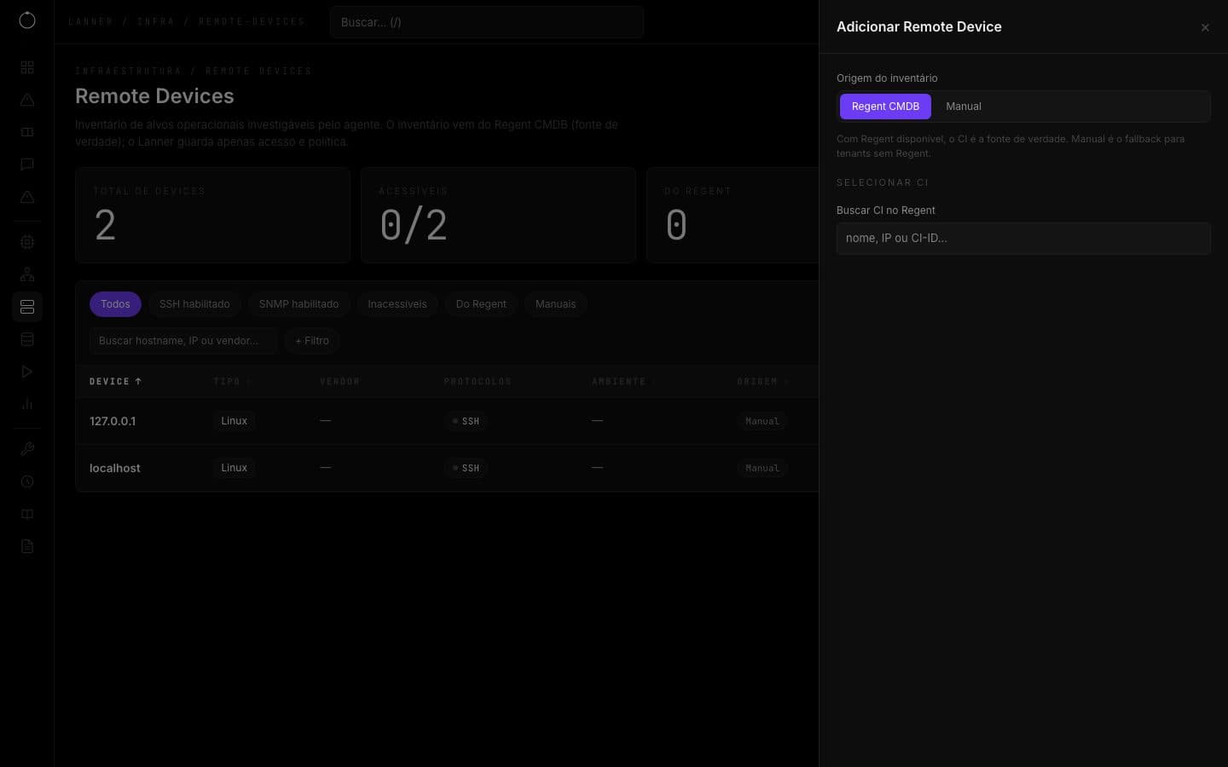1228x767 pixels.
Task: Focus the top Buscar global search box
Action: [486, 22]
